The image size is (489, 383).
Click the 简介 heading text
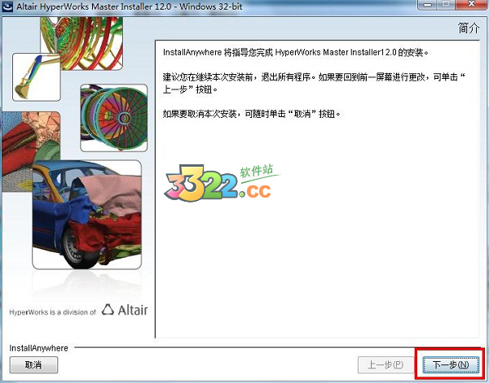tap(469, 28)
